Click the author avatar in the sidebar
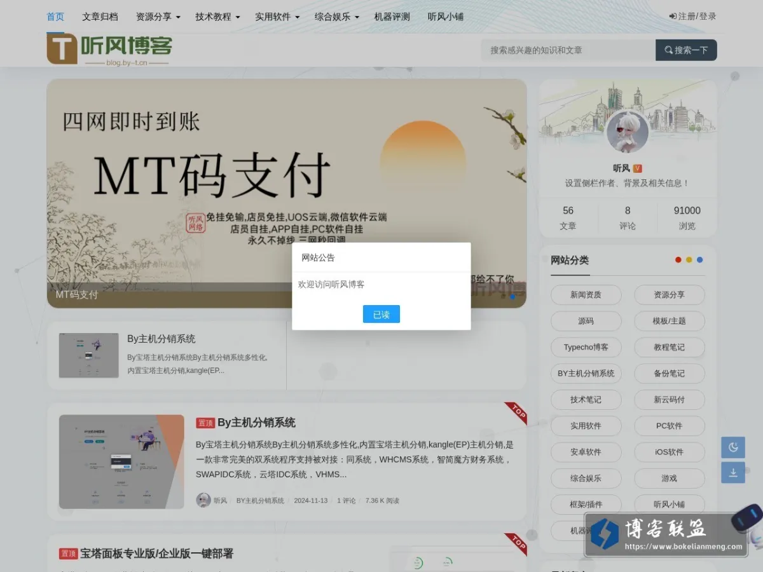 [628, 132]
